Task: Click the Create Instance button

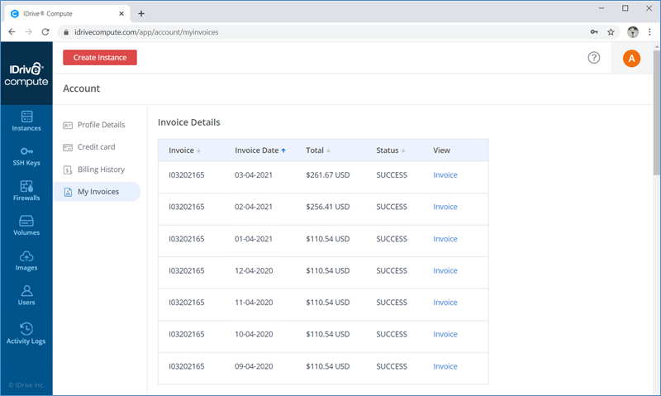Action: 100,57
